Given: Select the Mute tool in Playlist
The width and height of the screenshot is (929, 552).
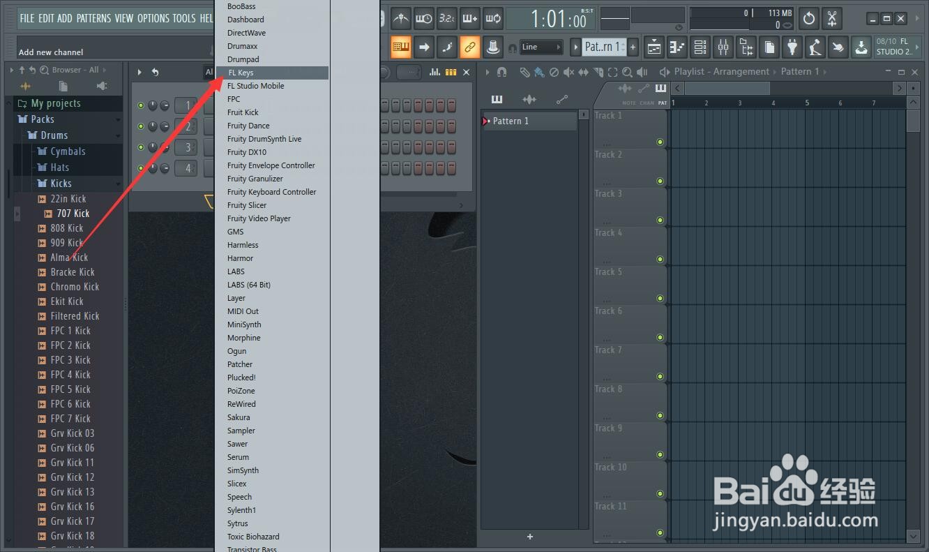Looking at the screenshot, I should (568, 72).
